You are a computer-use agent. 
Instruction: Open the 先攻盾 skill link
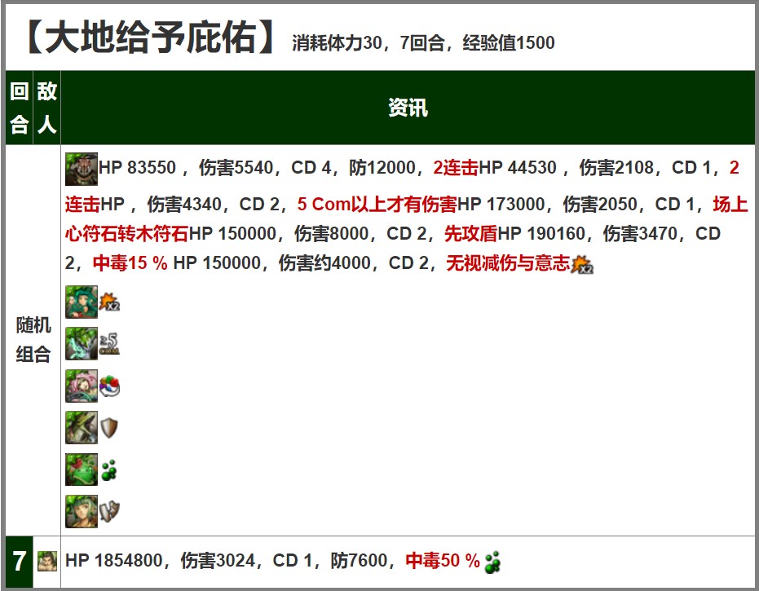(x=470, y=234)
